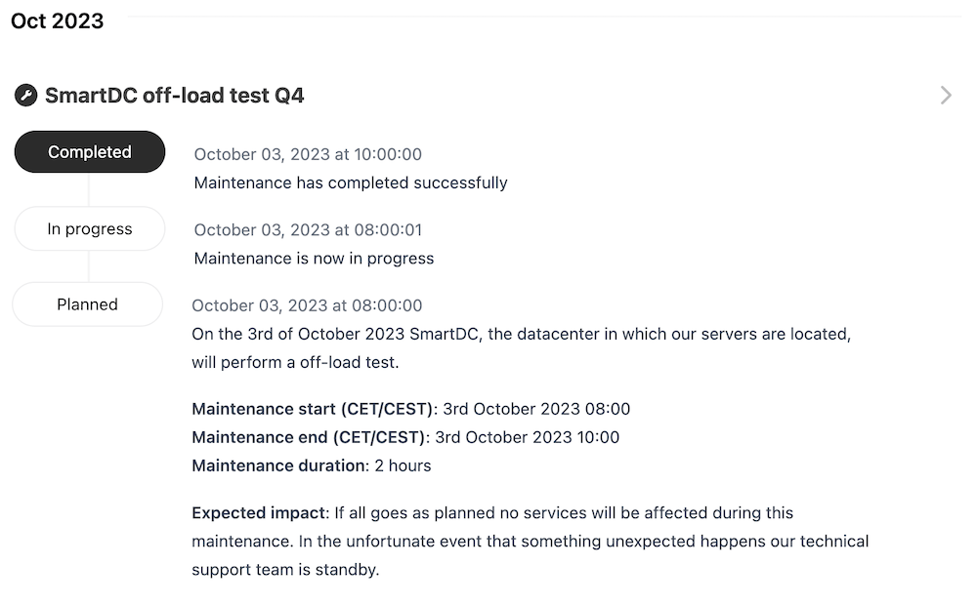The image size is (977, 606).
Task: Open the SmartDC off-load test Q4 title
Action: coord(174,96)
